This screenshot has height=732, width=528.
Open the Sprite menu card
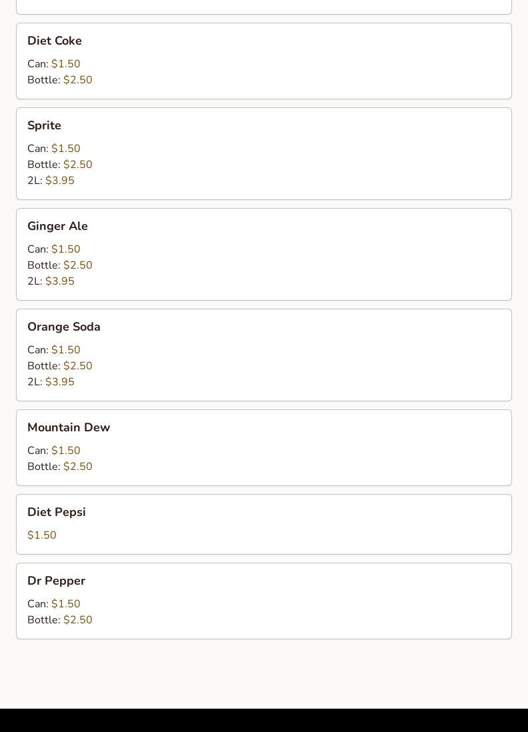point(264,153)
